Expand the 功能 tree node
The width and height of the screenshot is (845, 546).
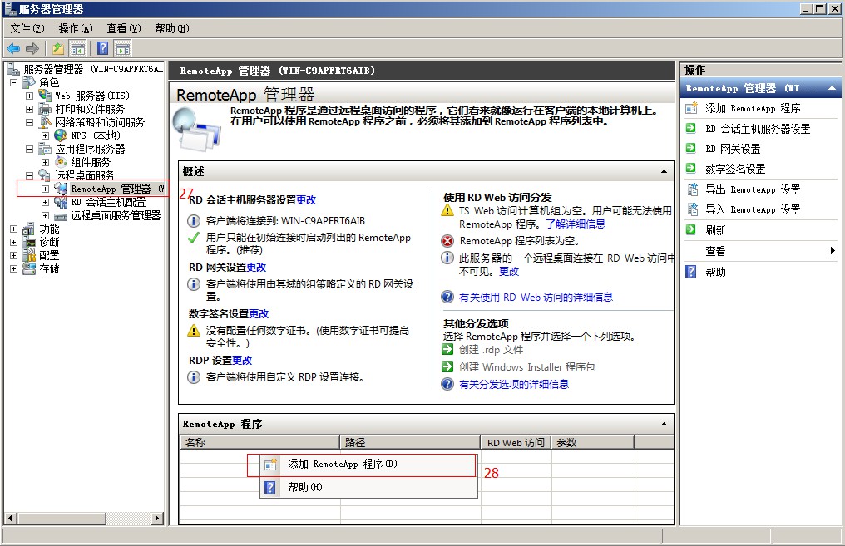14,229
